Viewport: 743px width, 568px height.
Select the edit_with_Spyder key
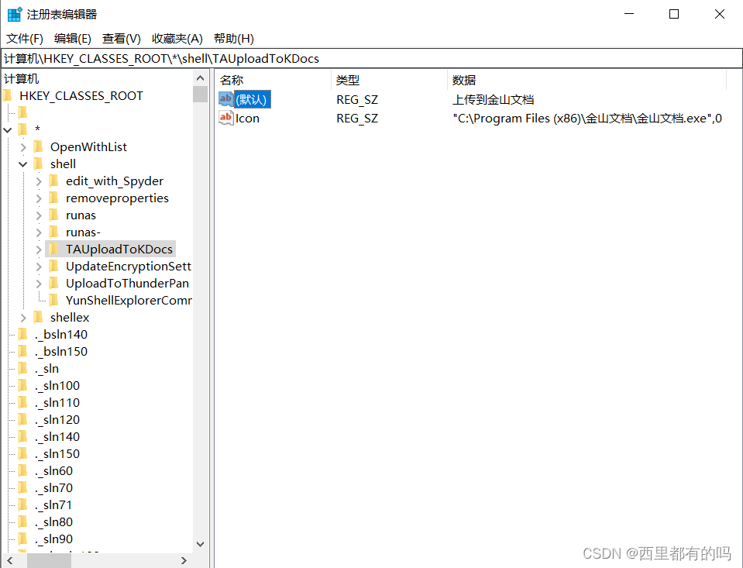pos(115,181)
